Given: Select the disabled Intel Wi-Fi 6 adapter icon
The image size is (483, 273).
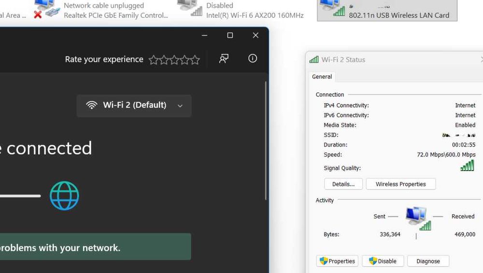Looking at the screenshot, I should pos(190,8).
